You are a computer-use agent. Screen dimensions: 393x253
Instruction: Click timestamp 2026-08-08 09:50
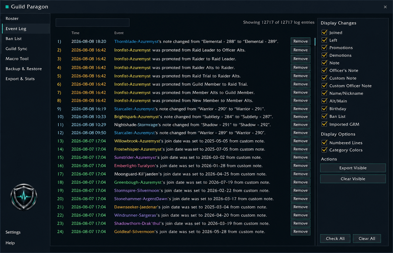click(x=89, y=133)
